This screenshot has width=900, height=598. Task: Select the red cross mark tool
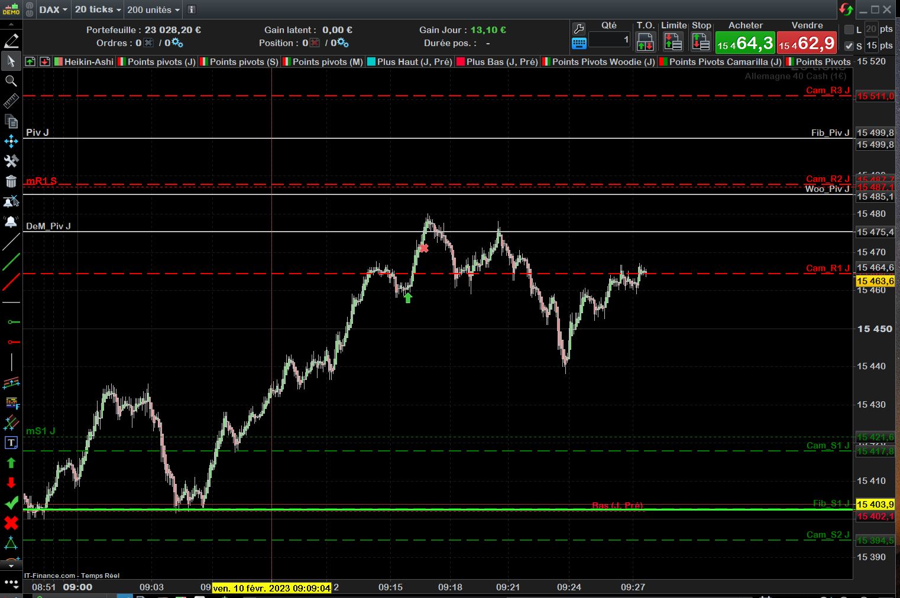[11, 523]
